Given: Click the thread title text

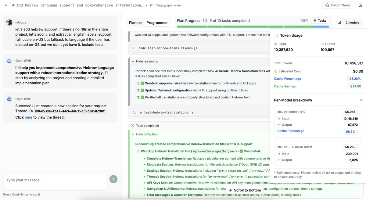Looking at the screenshot, I should point(80,5).
